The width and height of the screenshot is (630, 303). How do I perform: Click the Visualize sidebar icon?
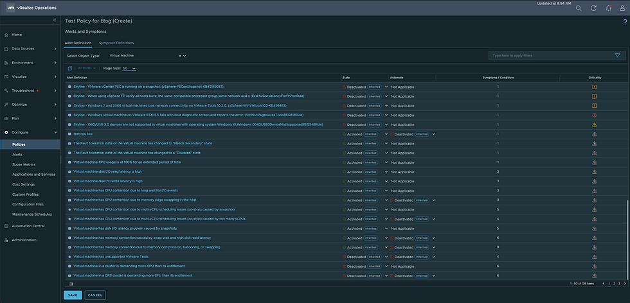tap(6, 76)
